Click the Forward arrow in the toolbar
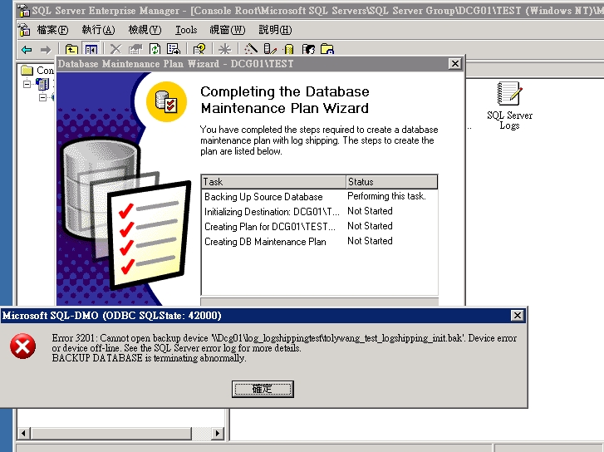 point(46,49)
